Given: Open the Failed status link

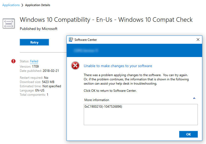Looking at the screenshot, I should click(x=34, y=61).
